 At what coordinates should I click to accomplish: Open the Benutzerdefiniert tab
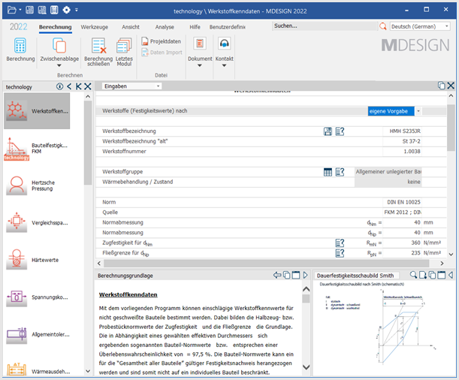tap(228, 27)
